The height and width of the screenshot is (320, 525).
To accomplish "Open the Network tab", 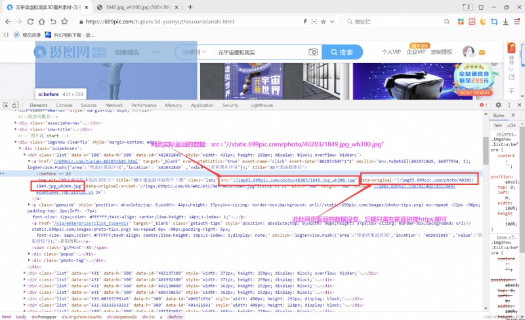I will [114, 105].
